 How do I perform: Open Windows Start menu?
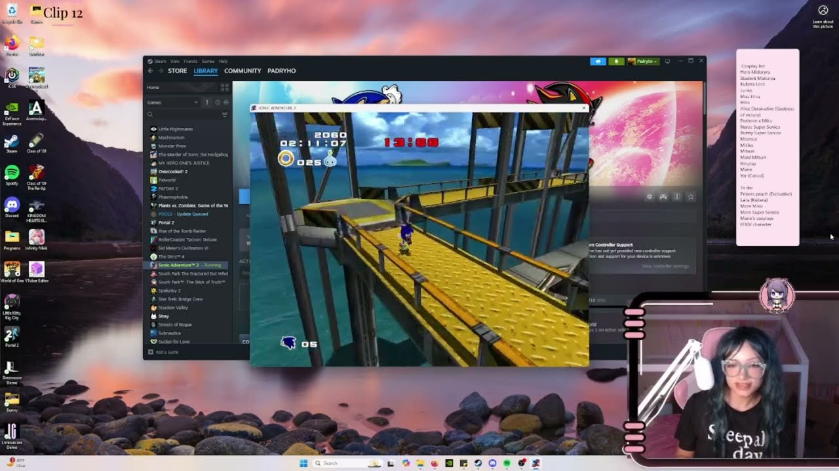(303, 463)
